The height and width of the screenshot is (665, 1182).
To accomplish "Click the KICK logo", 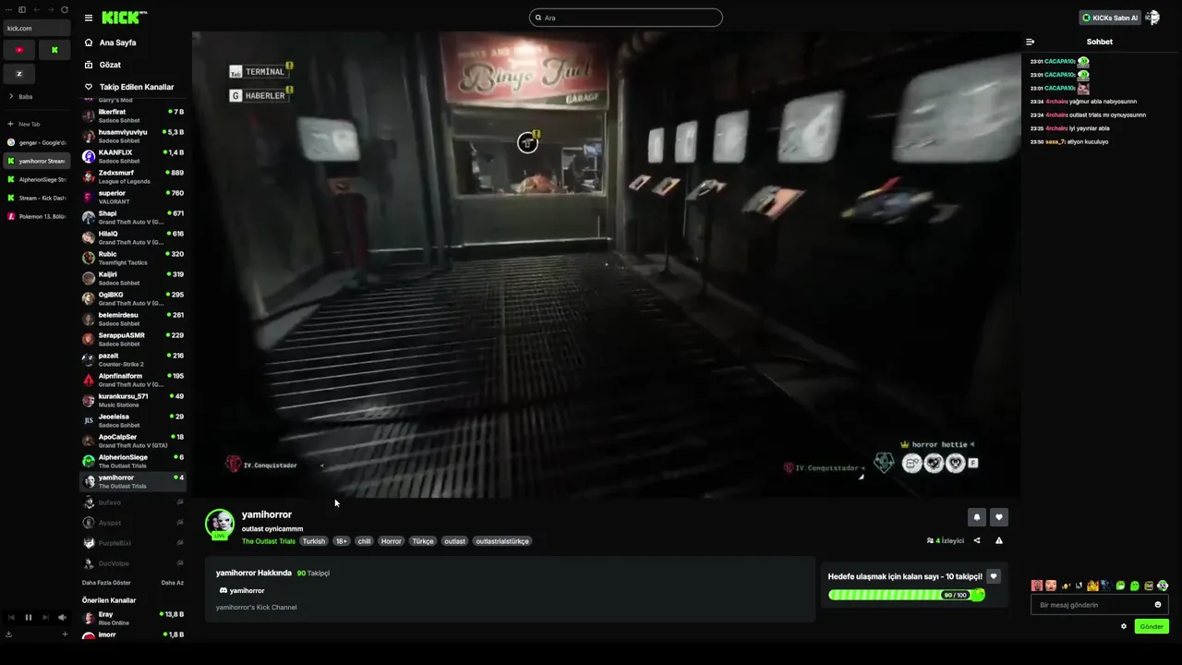I will click(123, 18).
